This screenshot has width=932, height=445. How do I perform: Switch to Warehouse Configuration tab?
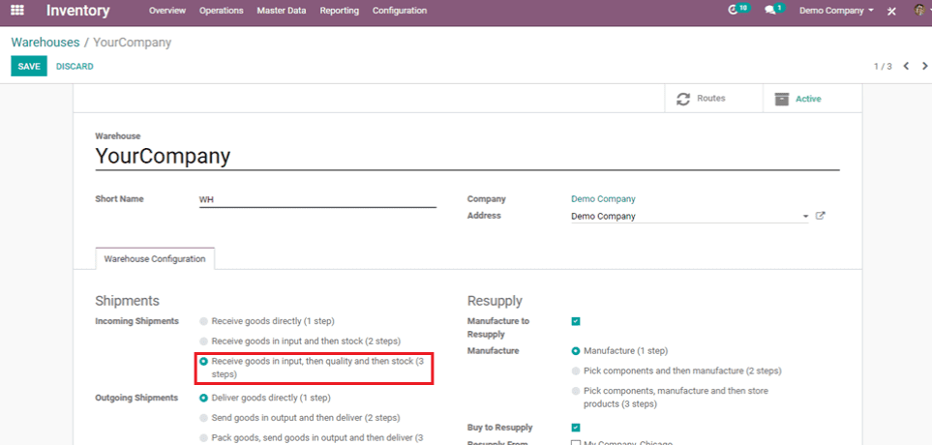(x=155, y=259)
